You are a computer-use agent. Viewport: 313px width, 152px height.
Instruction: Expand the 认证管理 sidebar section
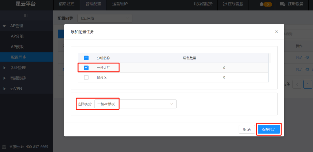coord(26,68)
